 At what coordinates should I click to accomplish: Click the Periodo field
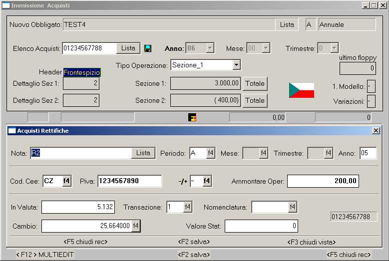pos(198,153)
